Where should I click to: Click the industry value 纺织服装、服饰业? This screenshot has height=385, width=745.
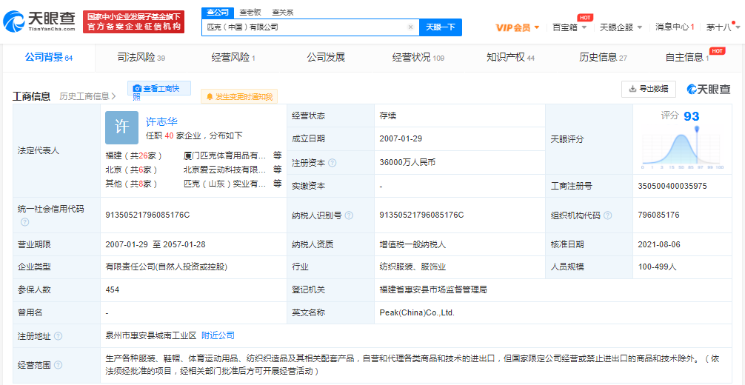coord(412,267)
